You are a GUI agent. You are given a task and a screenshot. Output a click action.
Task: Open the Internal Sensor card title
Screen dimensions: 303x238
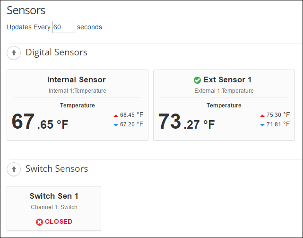click(77, 79)
